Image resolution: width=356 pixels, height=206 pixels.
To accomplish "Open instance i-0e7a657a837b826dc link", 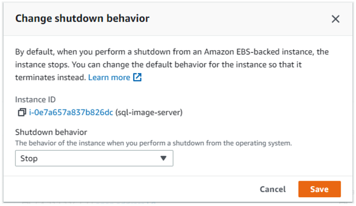I will pyautogui.click(x=71, y=113).
